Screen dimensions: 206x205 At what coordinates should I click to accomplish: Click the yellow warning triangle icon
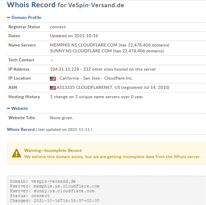pos(17,153)
